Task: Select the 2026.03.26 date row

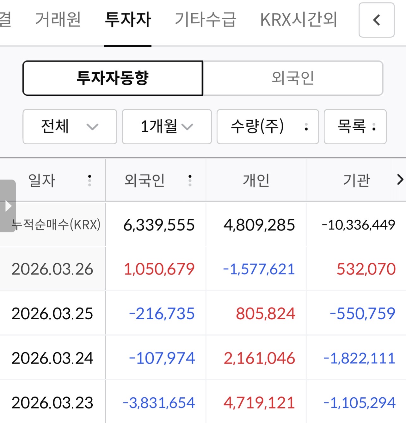Action: click(x=52, y=269)
